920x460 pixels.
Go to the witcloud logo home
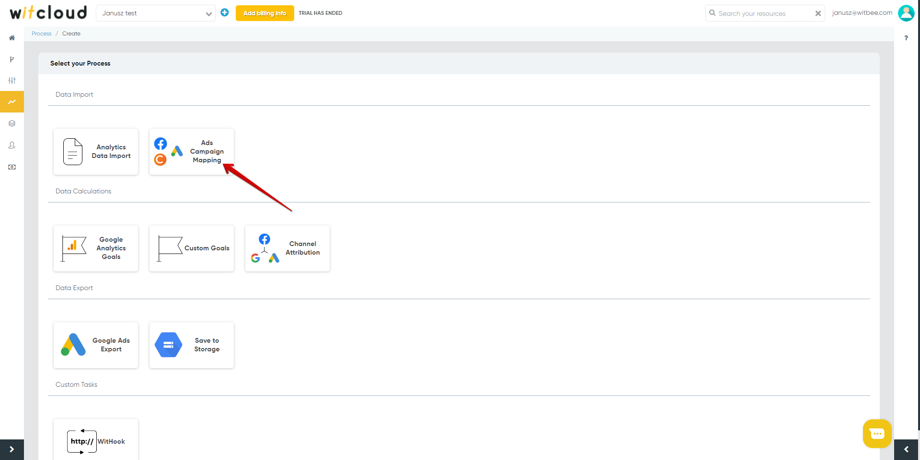48,12
